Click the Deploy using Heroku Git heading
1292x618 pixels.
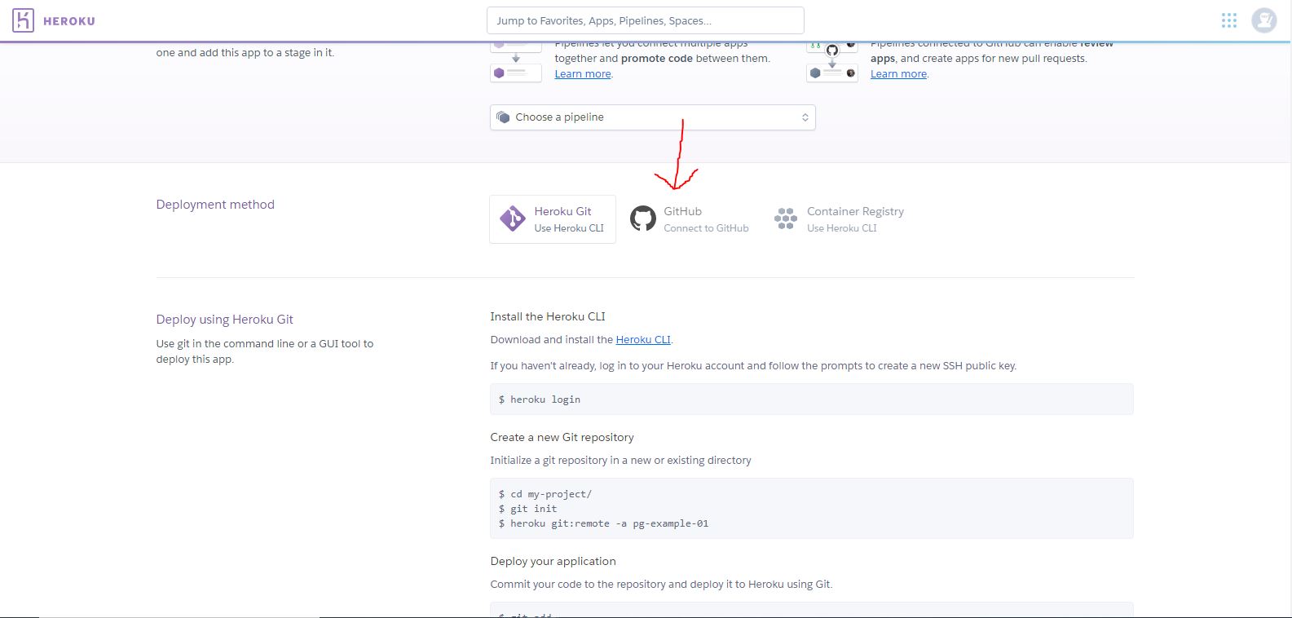click(225, 320)
